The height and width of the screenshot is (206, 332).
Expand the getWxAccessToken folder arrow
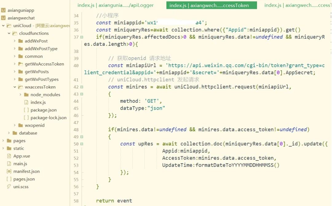click(x=15, y=64)
